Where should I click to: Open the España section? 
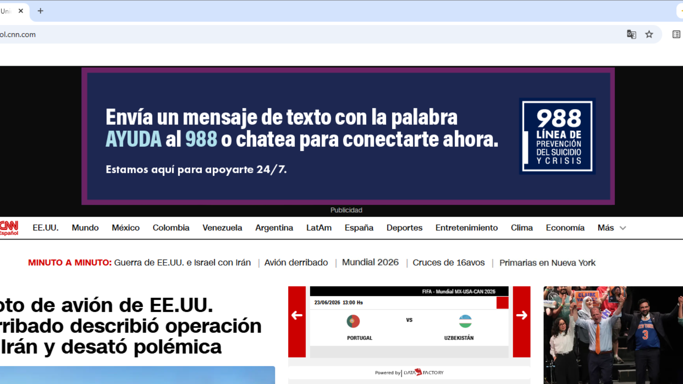pos(359,228)
